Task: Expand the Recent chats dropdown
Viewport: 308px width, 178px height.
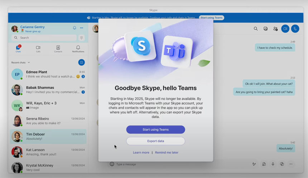Action: tap(20, 63)
